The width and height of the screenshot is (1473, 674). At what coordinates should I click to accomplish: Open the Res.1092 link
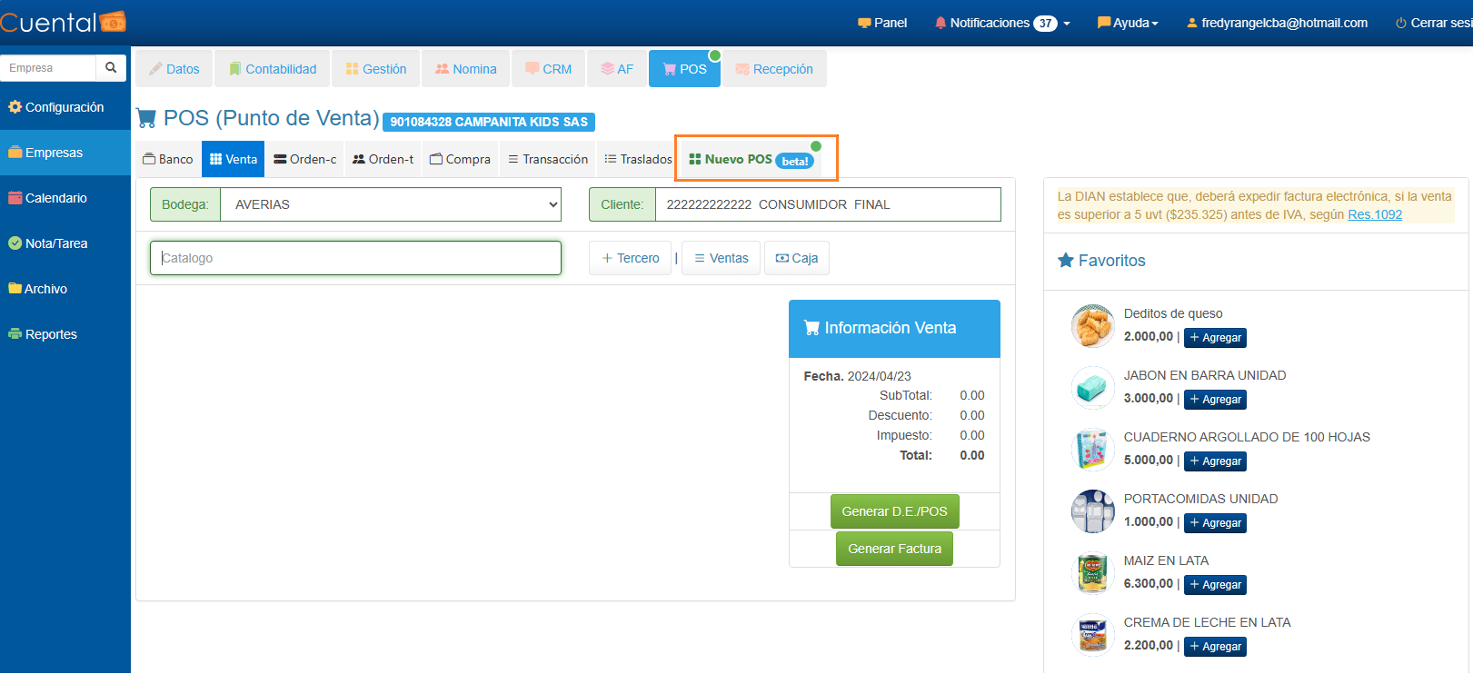[1374, 215]
